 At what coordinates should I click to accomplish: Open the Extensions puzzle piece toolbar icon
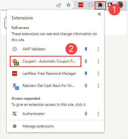(x=100, y=5)
